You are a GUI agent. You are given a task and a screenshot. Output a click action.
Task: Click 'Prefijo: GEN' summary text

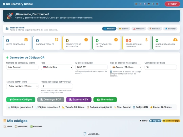[x=140, y=107]
